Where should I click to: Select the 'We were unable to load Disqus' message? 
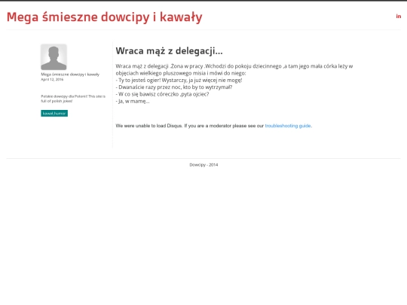[x=214, y=126]
